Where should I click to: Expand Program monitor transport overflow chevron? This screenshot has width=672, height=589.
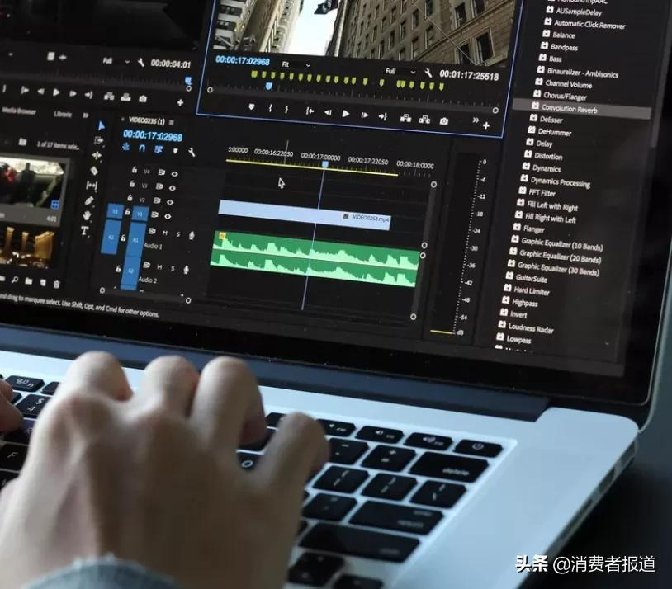(476, 120)
